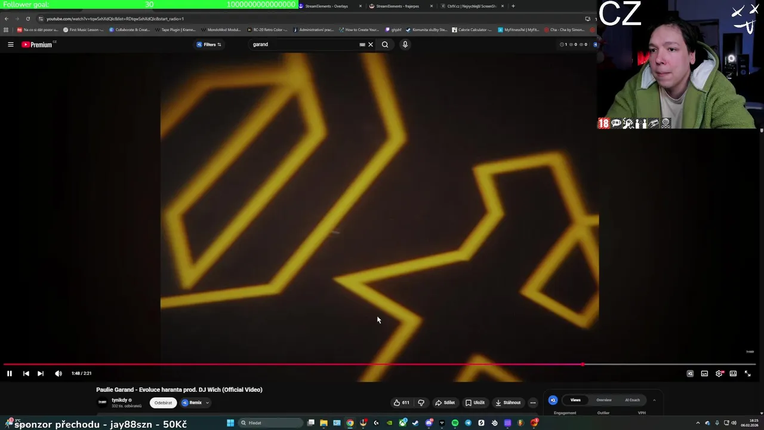Collapse the vidIQ panel chevron
This screenshot has height=430, width=764.
[654, 400]
